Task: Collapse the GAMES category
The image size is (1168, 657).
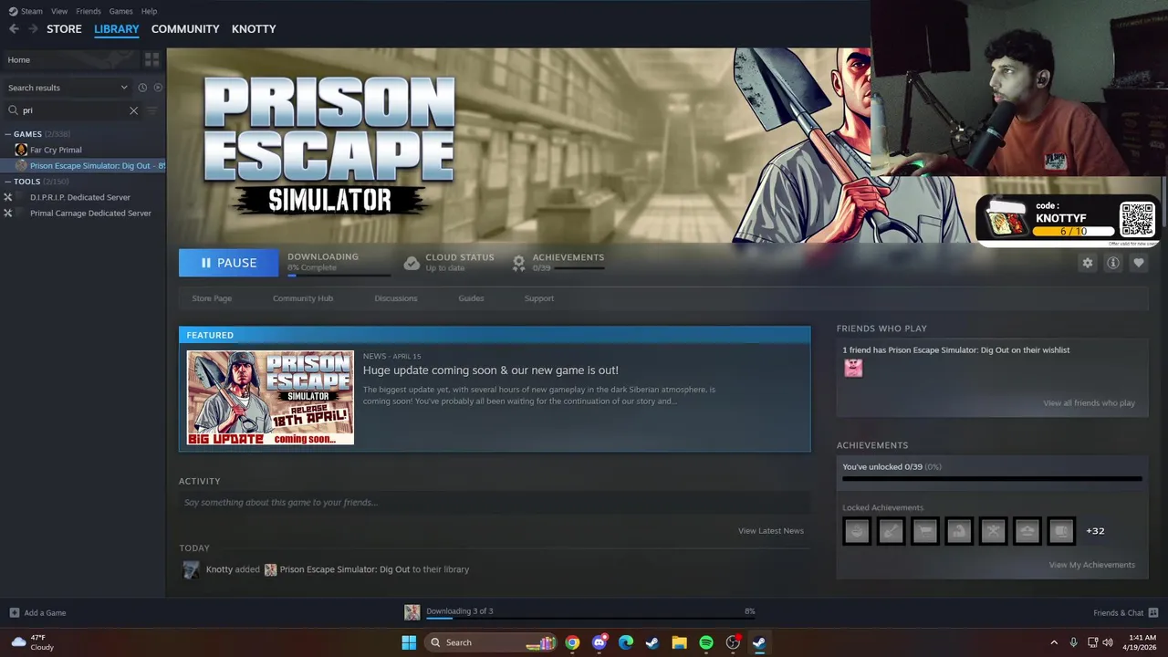Action: (x=8, y=134)
